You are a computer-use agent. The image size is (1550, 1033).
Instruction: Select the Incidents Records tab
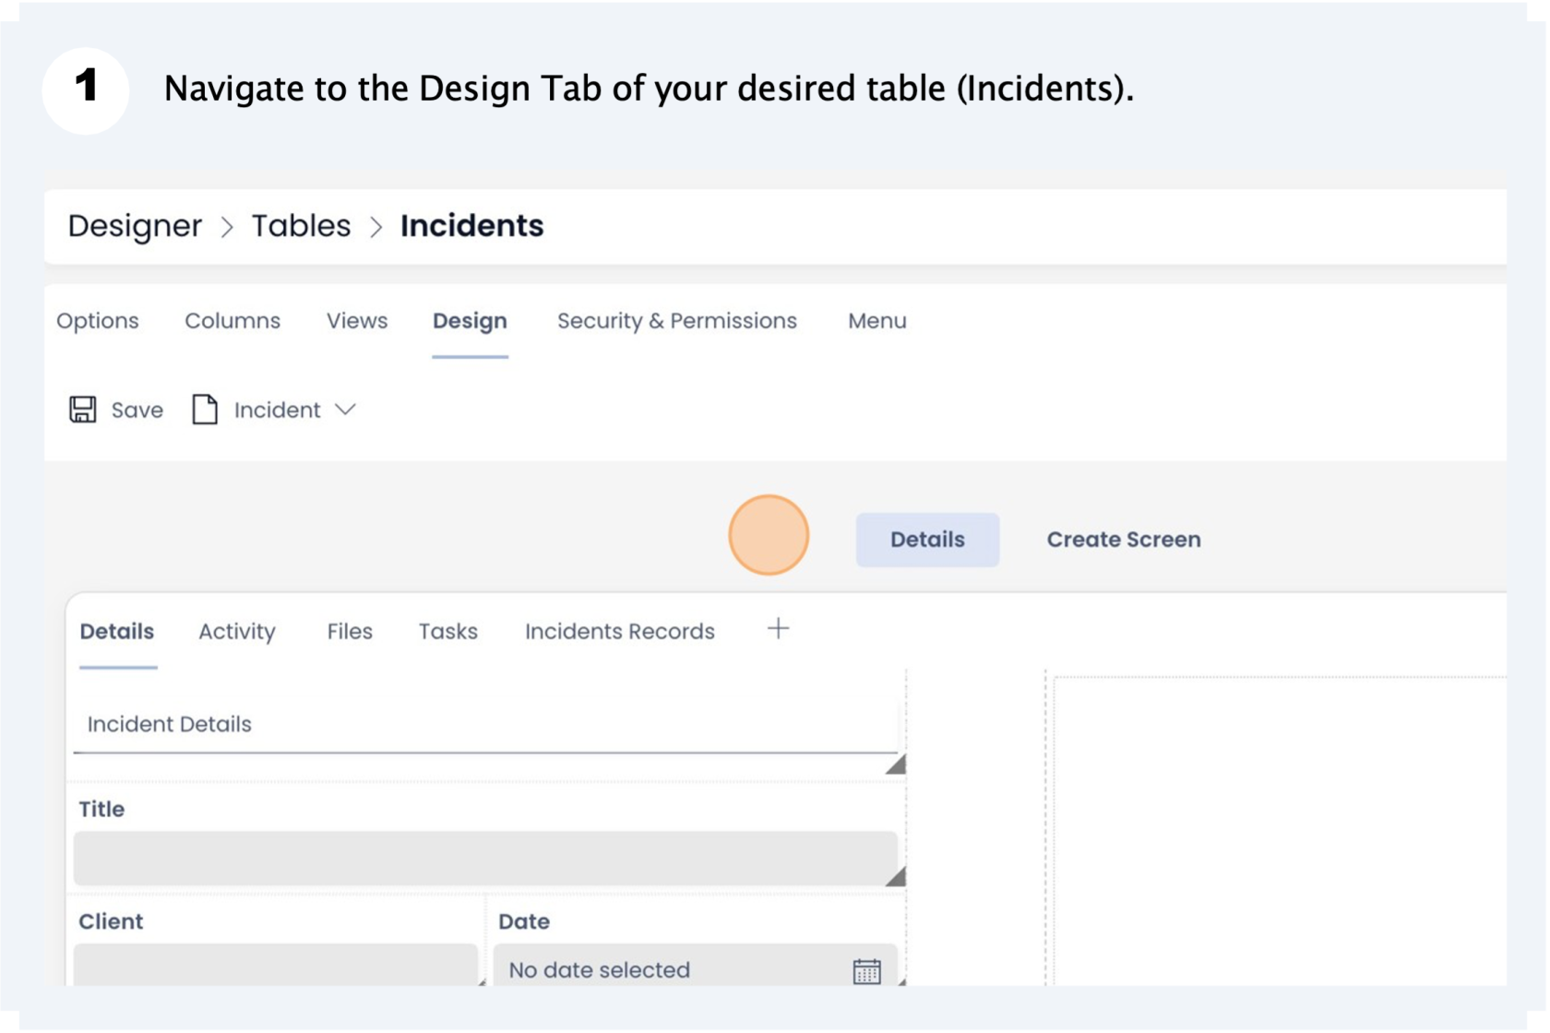click(620, 632)
